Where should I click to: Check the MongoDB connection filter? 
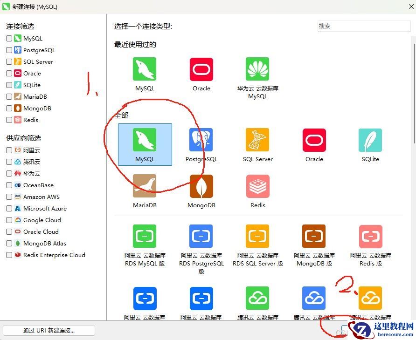(9, 109)
